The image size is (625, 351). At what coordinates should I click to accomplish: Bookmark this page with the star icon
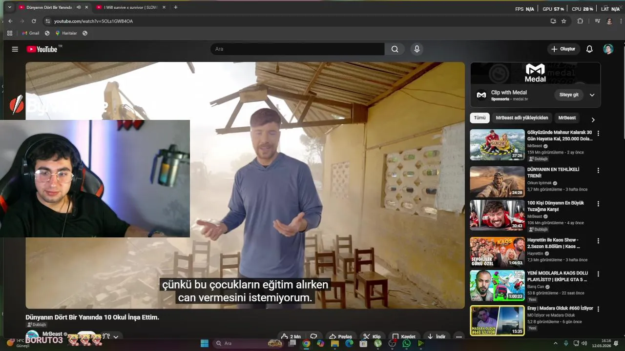[563, 21]
